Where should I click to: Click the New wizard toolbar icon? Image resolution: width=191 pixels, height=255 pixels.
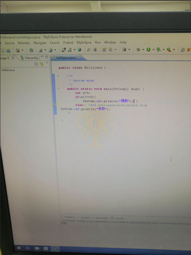[x=18, y=50]
